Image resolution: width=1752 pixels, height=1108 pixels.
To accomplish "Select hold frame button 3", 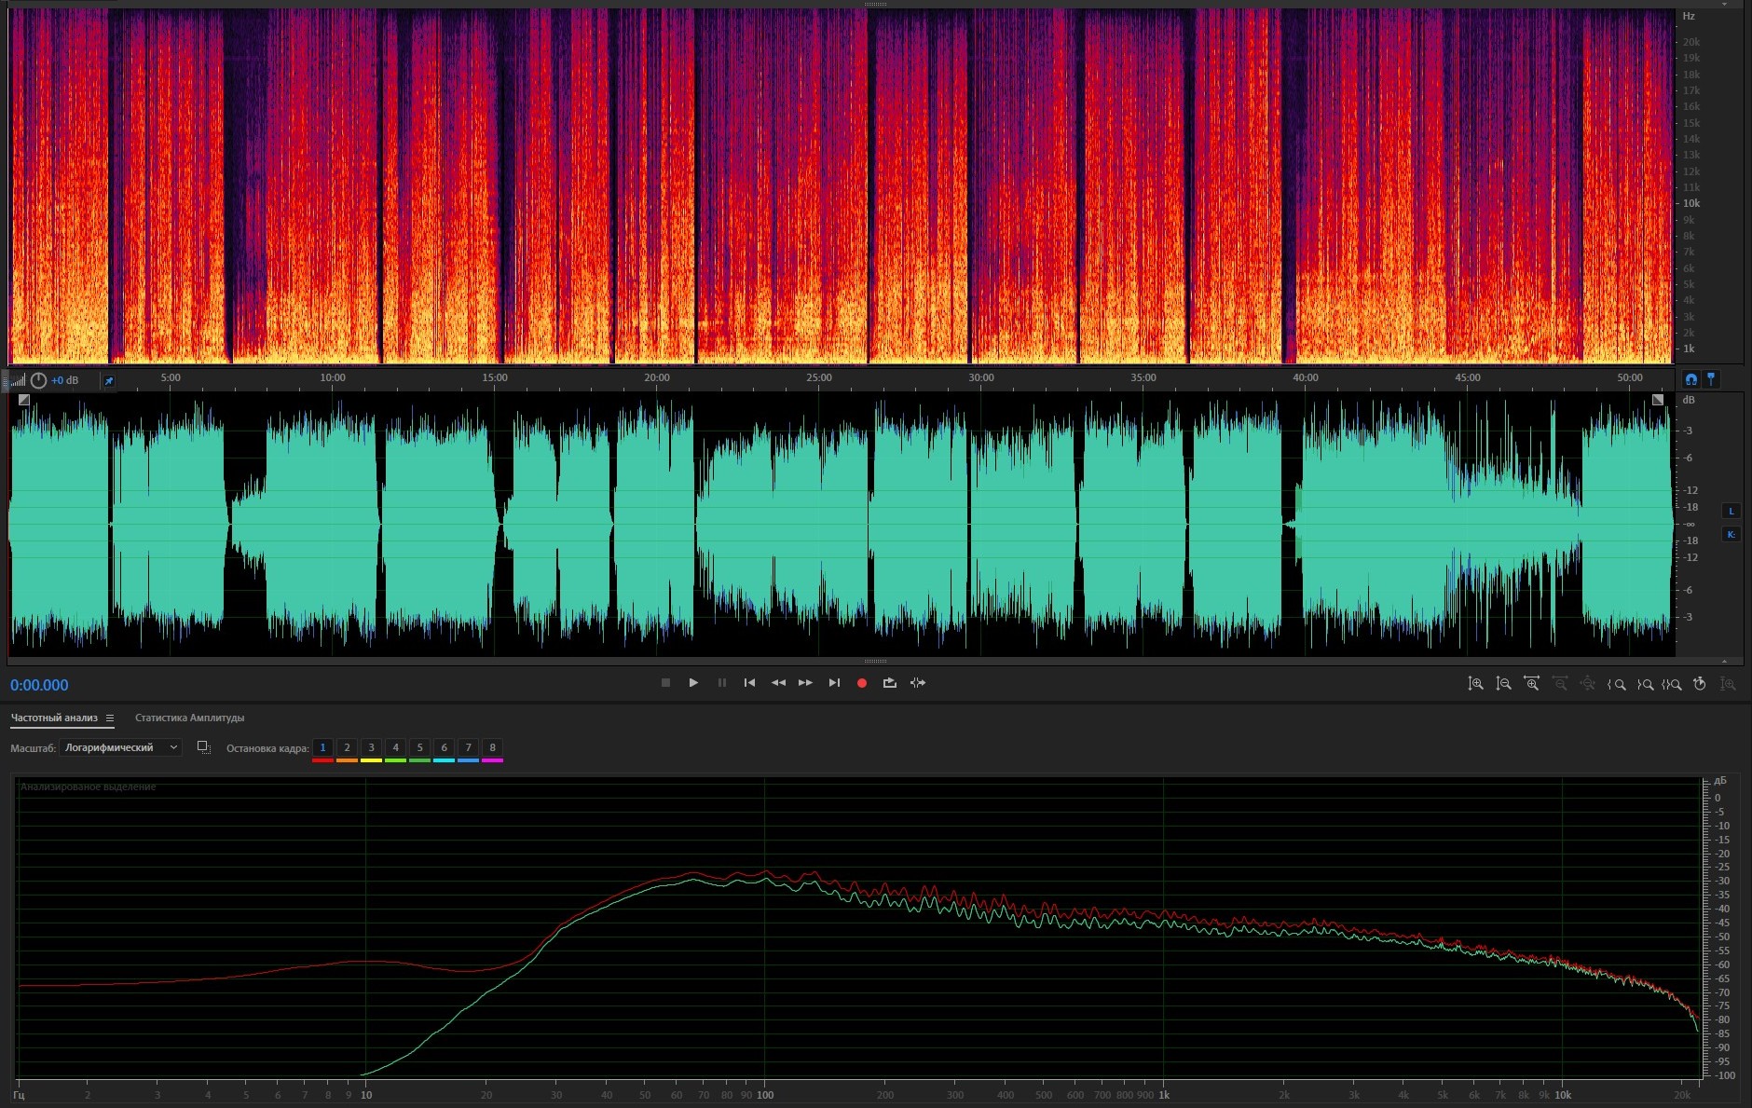I will pos(372,747).
